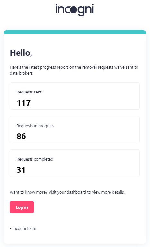Click the pink Log in button
The height and width of the screenshot is (247, 150).
coord(22,207)
